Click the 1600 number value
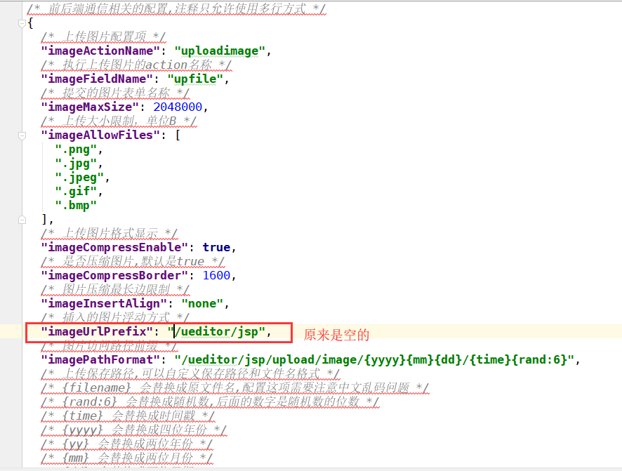This screenshot has height=471, width=622. pos(216,276)
